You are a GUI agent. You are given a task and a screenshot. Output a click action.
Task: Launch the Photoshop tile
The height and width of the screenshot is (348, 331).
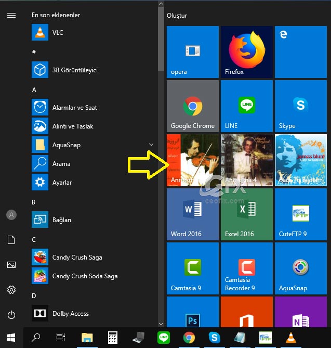[x=193, y=312]
